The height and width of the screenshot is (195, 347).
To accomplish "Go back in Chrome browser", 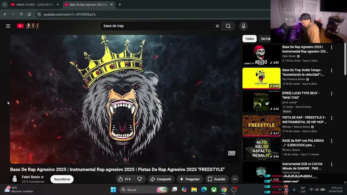I will [x=5, y=14].
